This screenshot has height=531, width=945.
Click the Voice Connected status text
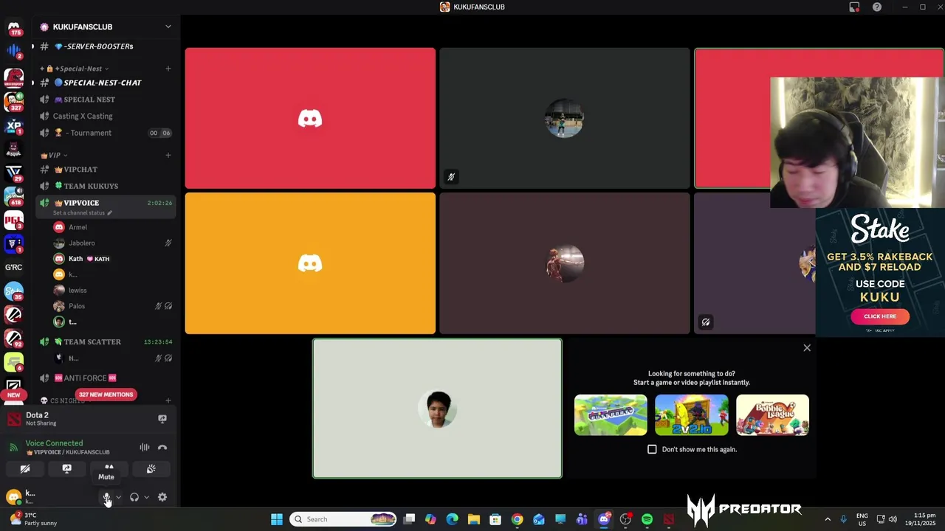[x=54, y=443]
